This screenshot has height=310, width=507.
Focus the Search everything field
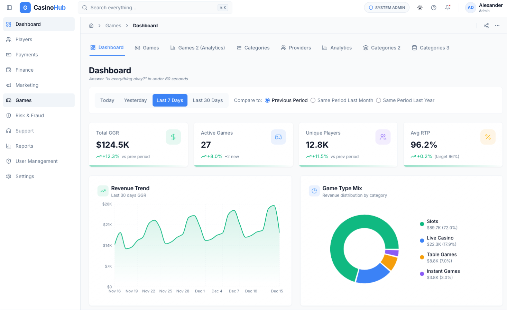(152, 8)
